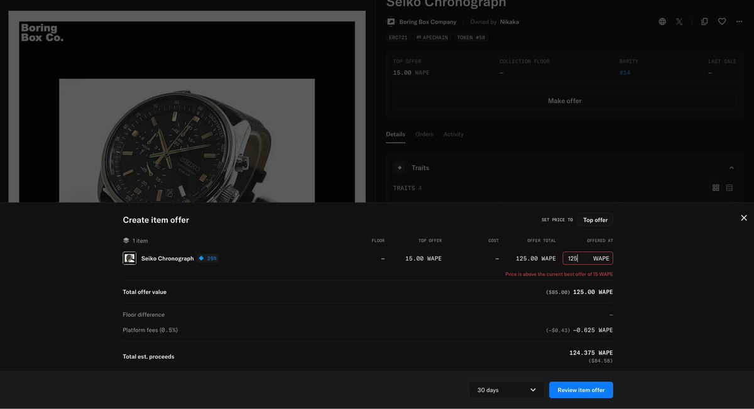Set price to Top offer

[x=595, y=220]
